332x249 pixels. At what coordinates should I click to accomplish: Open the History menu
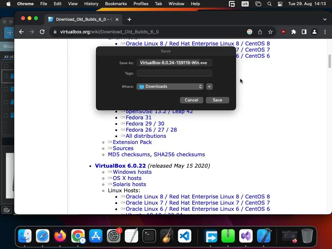click(x=91, y=4)
